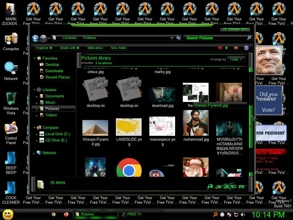The width and height of the screenshot is (293, 220).
Task: Select the masterpiece.png file
Action: click(162, 126)
